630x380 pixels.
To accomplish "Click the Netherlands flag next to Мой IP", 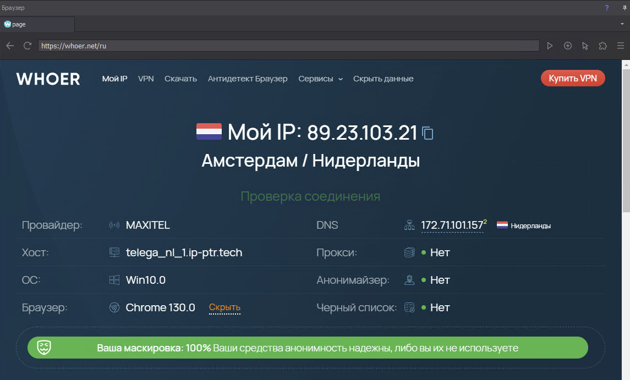I will click(209, 131).
